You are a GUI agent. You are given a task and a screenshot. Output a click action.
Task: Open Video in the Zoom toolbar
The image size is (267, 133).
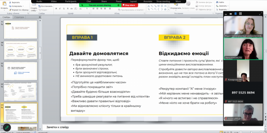pos(54,1)
